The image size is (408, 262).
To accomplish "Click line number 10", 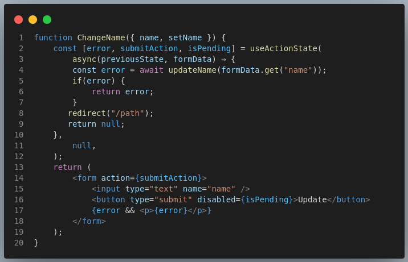I will pyautogui.click(x=19, y=135).
